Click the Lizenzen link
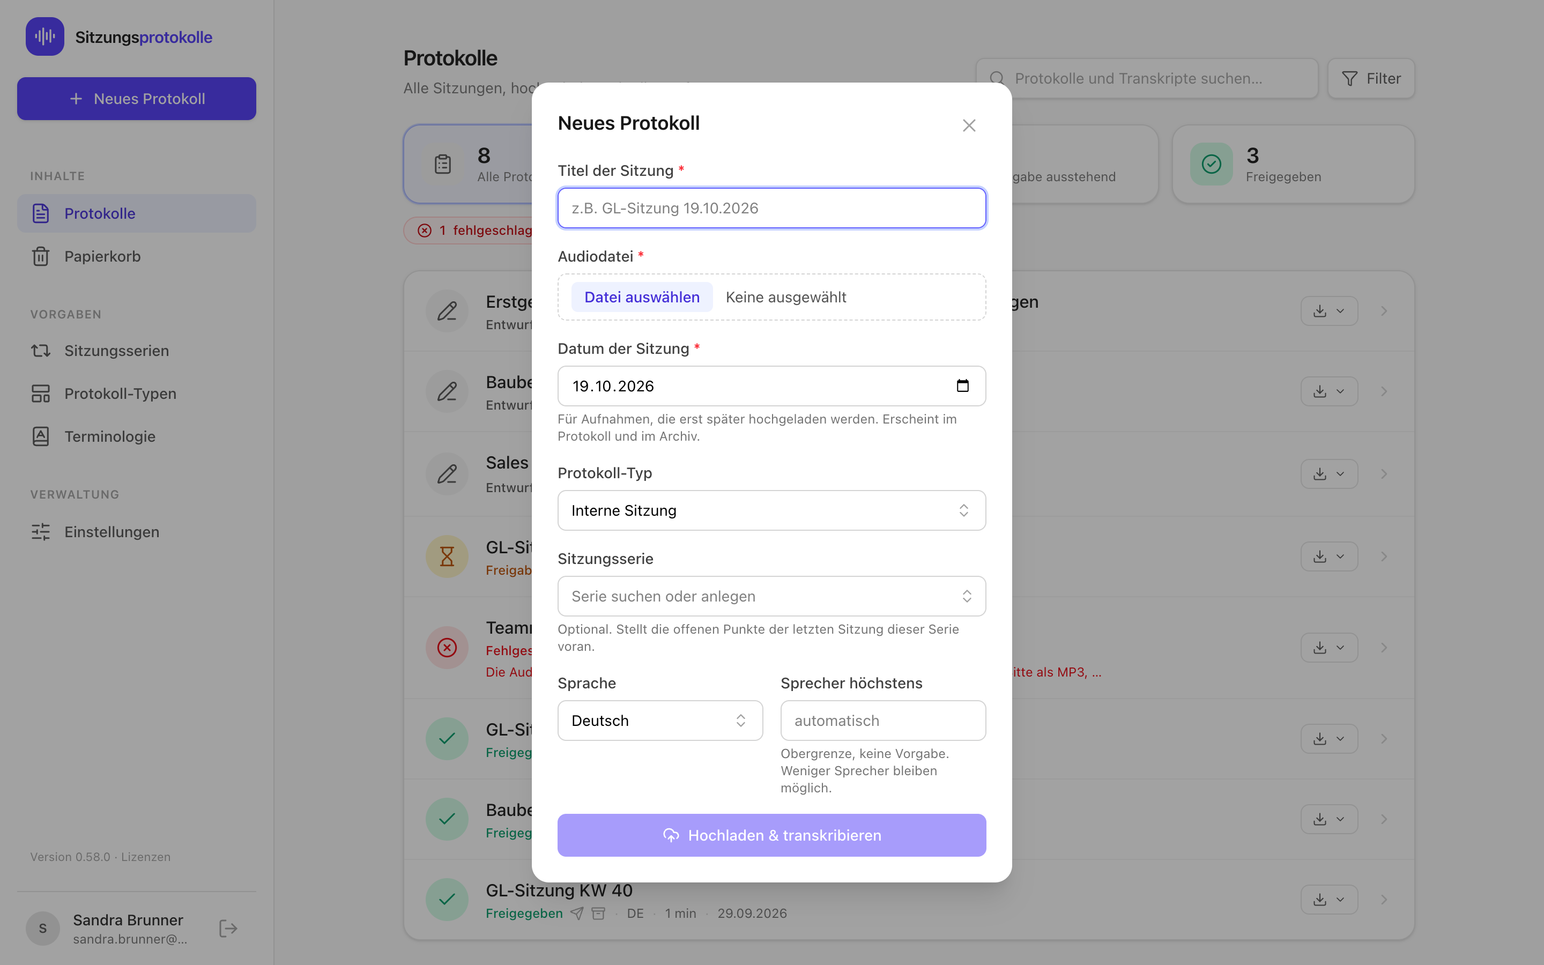The width and height of the screenshot is (1544, 965). tap(145, 857)
